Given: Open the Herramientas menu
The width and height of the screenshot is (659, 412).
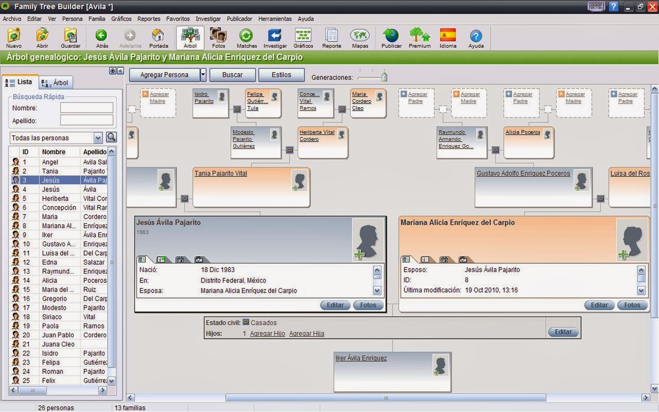Looking at the screenshot, I should pos(275,19).
